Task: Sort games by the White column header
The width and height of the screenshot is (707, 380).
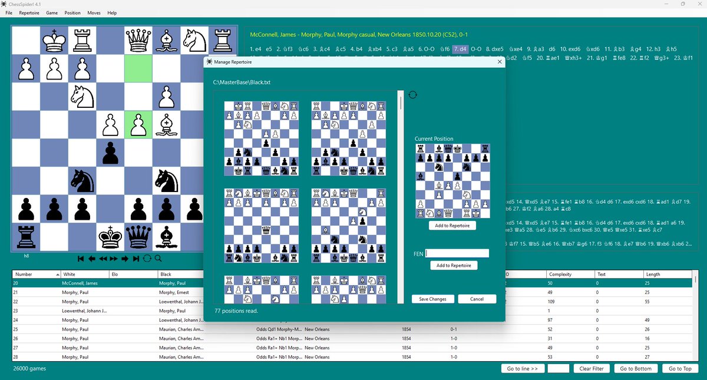Action: coord(85,275)
